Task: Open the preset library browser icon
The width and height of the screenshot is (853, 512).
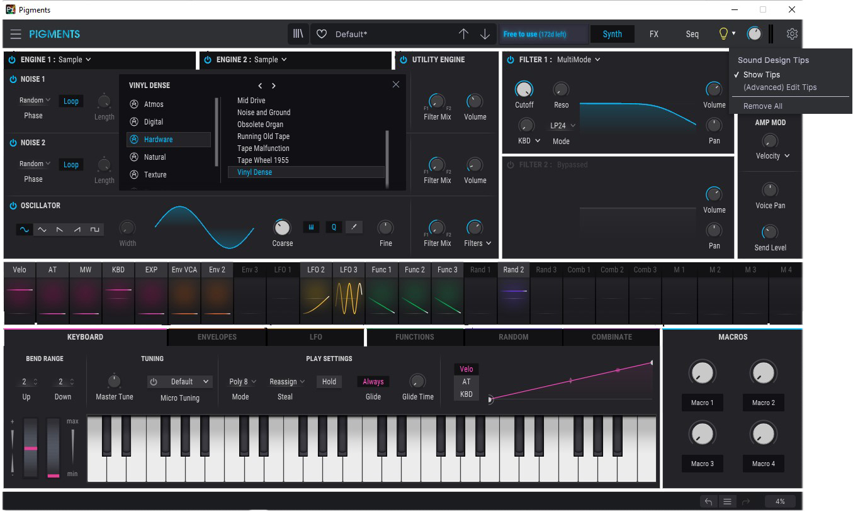Action: coord(298,34)
